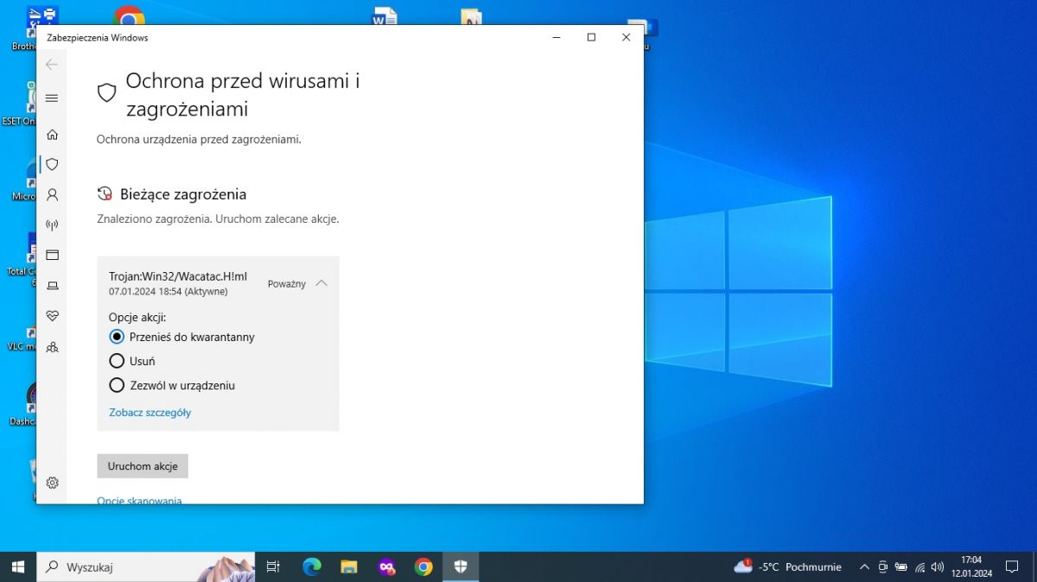Open App & browser control section

pyautogui.click(x=52, y=255)
